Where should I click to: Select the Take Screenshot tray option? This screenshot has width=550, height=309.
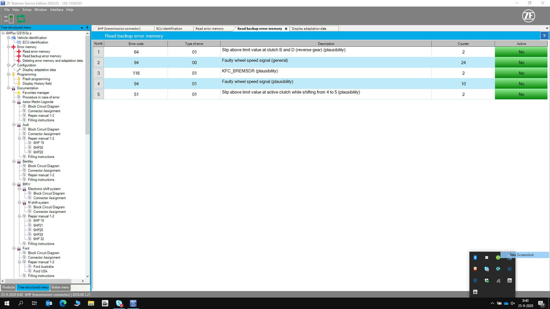coord(521,254)
